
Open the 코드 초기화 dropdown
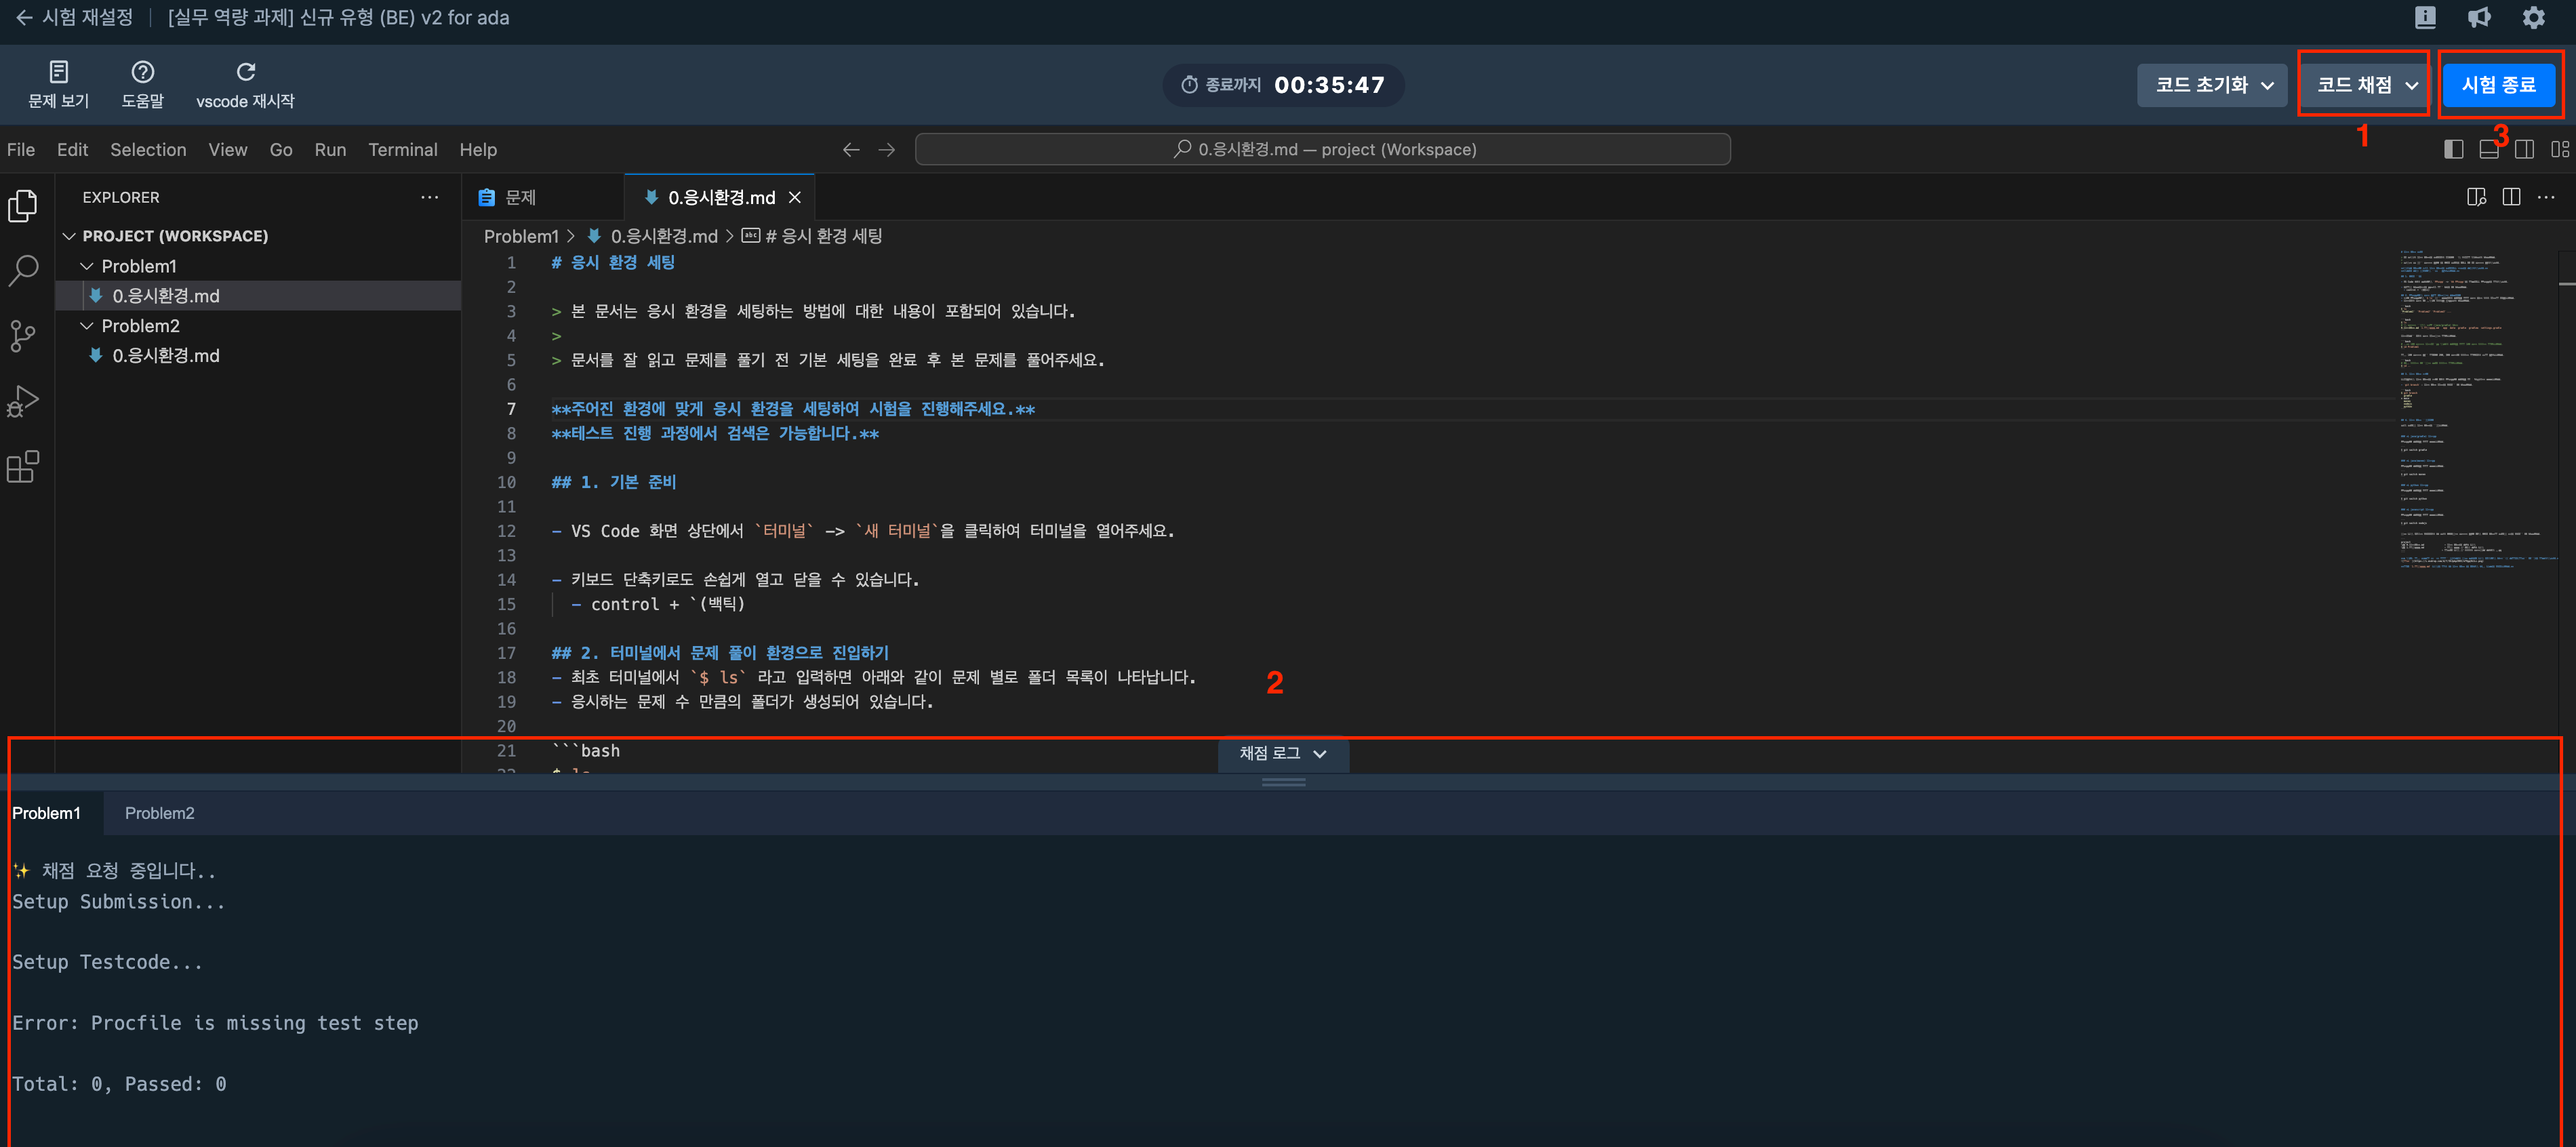click(x=2213, y=85)
